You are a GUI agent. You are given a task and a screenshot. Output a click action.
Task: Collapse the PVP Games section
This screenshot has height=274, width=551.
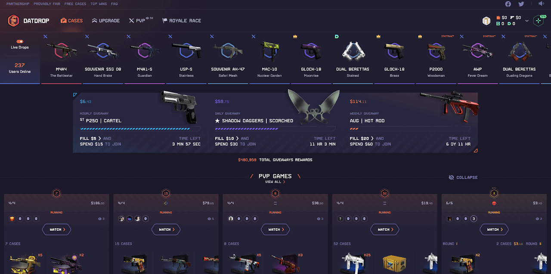463,177
